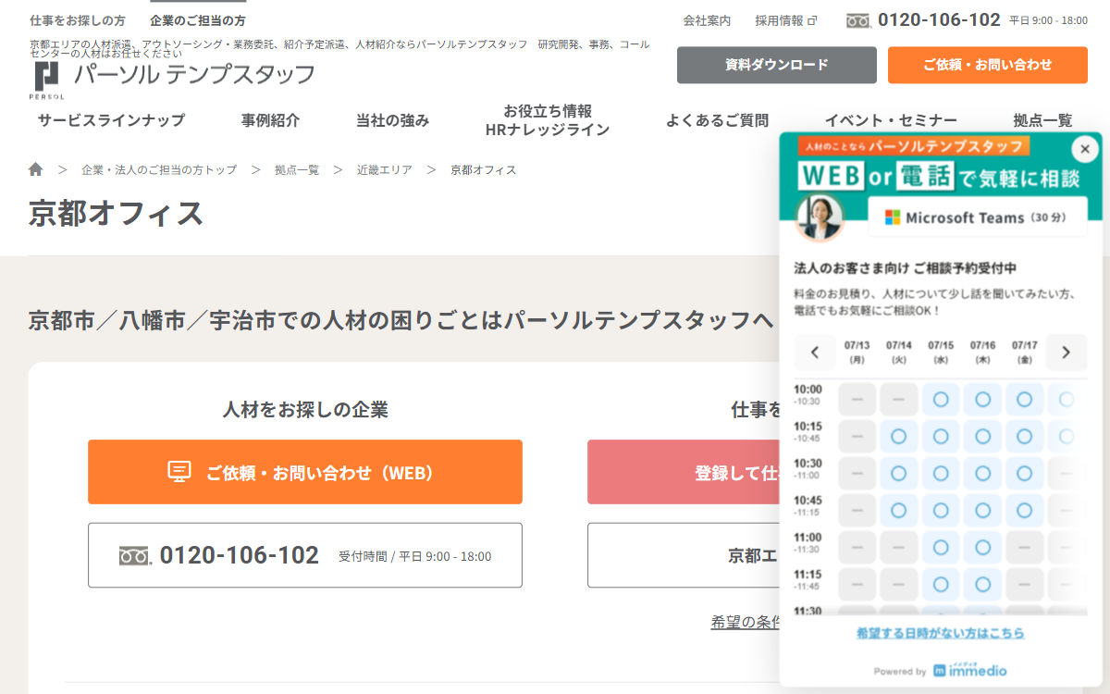
Task: Open 拠点一覧 in main navigation
Action: 1042,120
